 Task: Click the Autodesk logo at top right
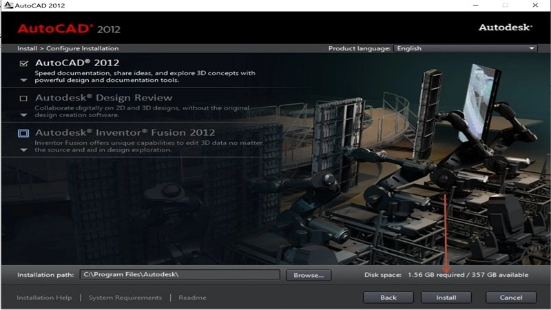click(505, 28)
